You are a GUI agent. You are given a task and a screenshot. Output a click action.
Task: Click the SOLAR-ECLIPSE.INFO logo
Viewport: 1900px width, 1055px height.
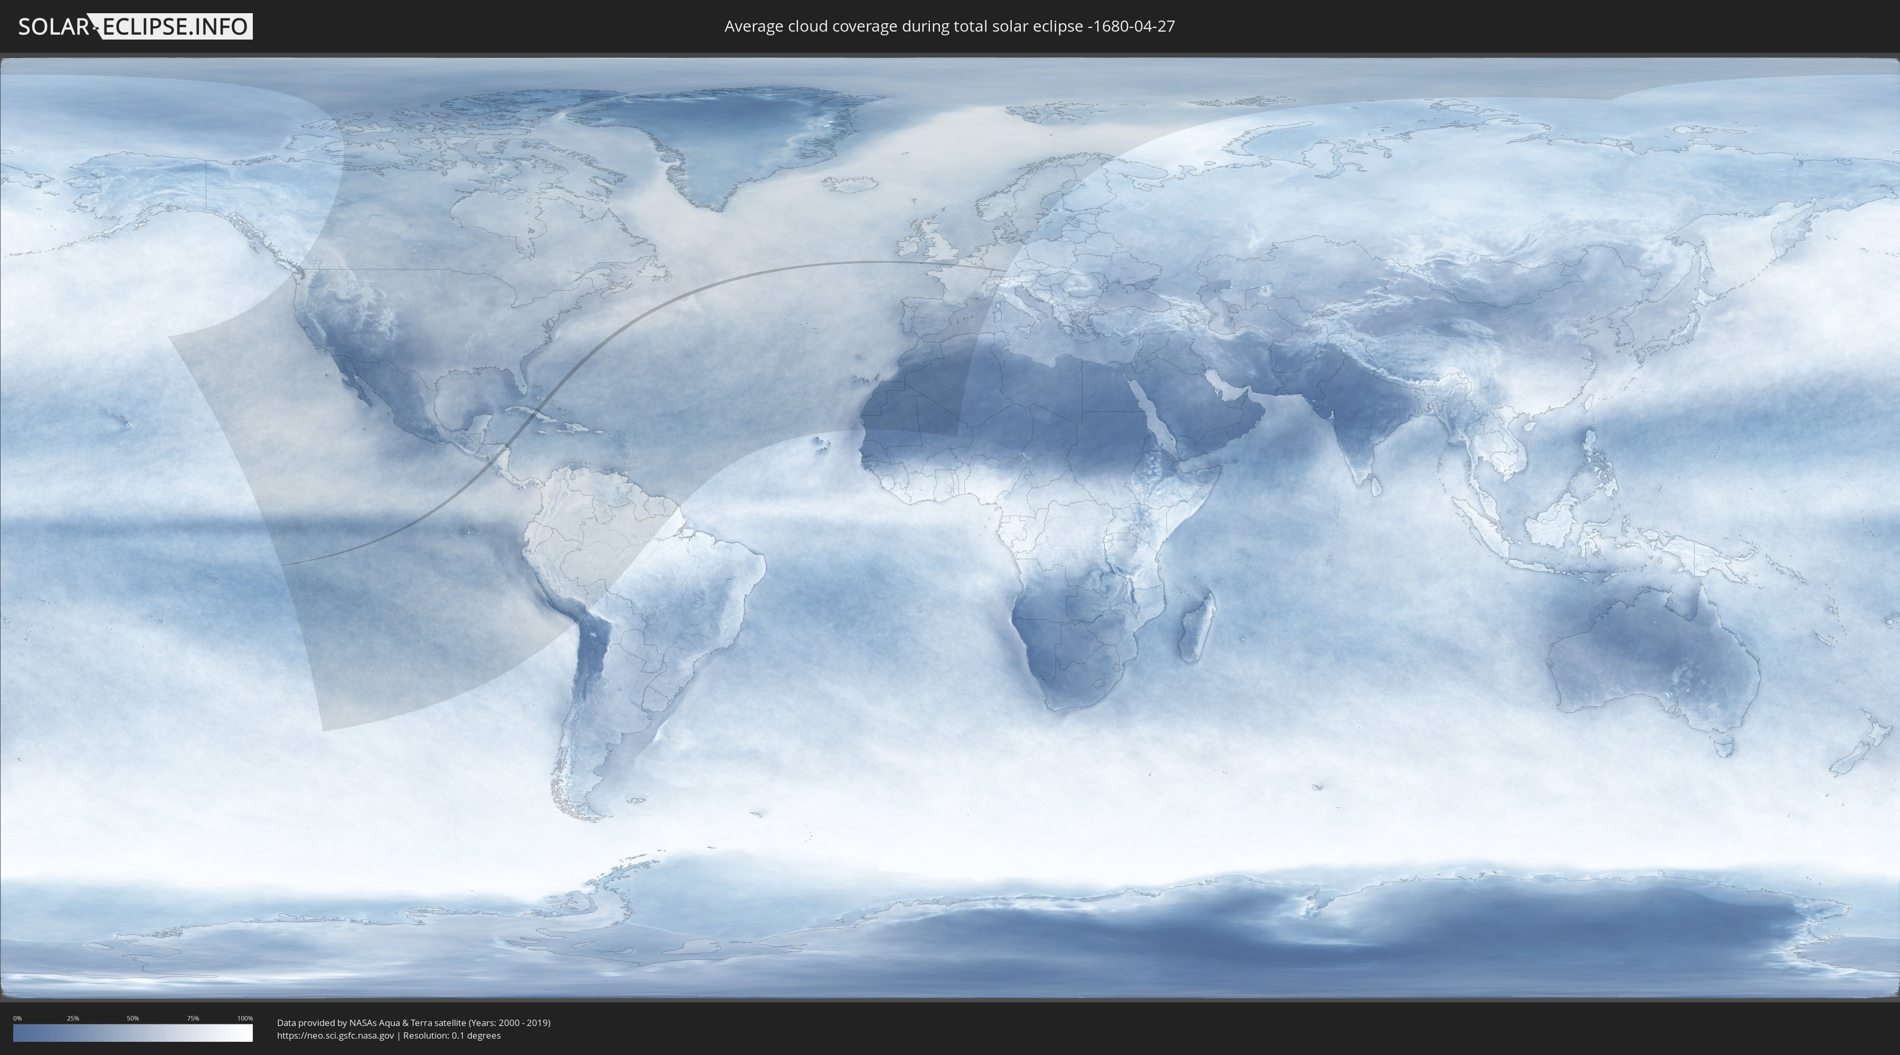(135, 26)
